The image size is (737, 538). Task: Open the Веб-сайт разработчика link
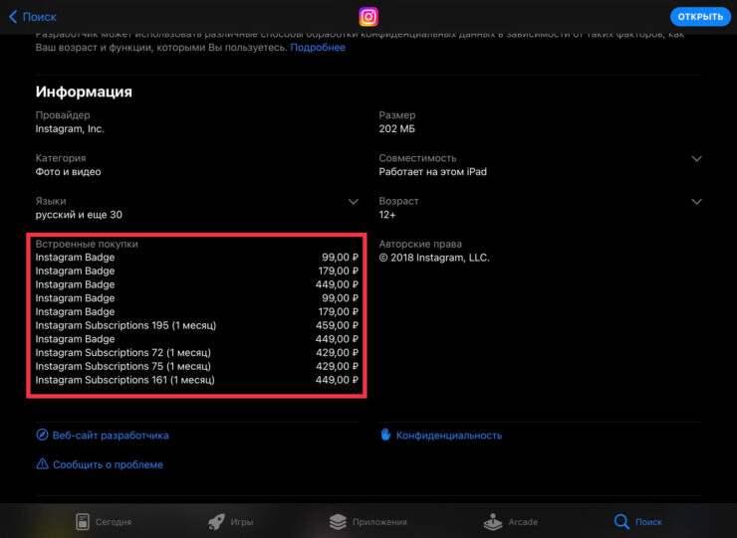[x=111, y=435]
